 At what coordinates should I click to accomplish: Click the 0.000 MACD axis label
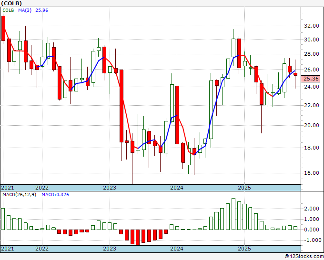click(x=312, y=230)
